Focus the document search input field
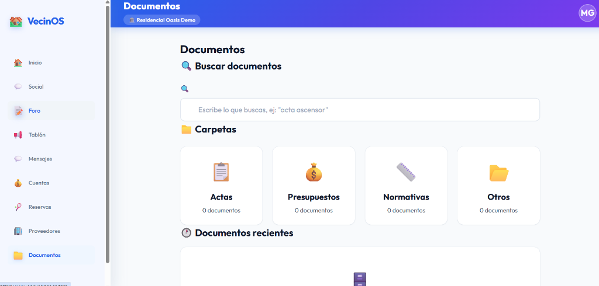Image resolution: width=599 pixels, height=286 pixels. 360,110
